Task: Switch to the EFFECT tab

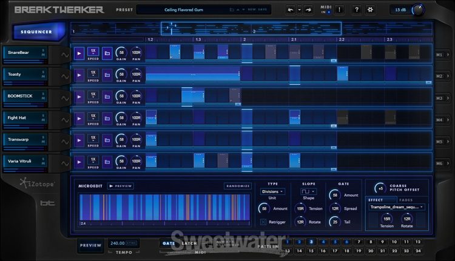Action: click(380, 200)
